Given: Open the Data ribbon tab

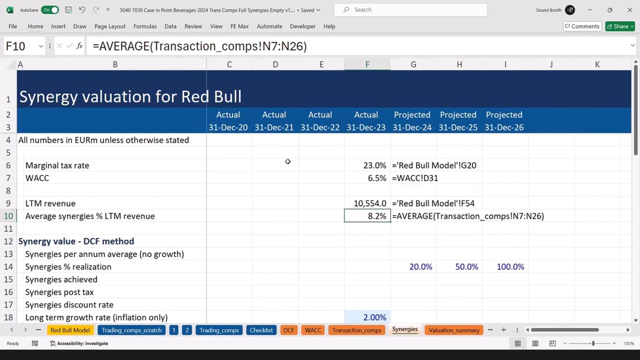Looking at the screenshot, I should point(171,26).
